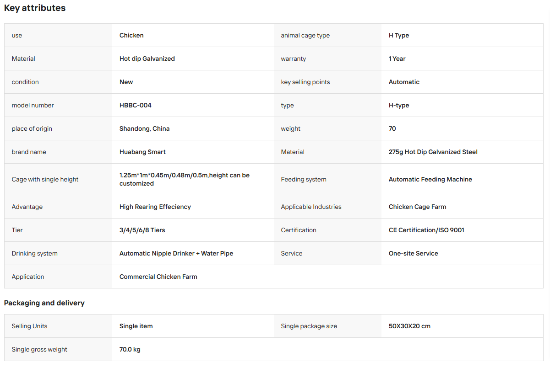
Task: Select the Commercial Chicken Farm application value
Action: [158, 277]
